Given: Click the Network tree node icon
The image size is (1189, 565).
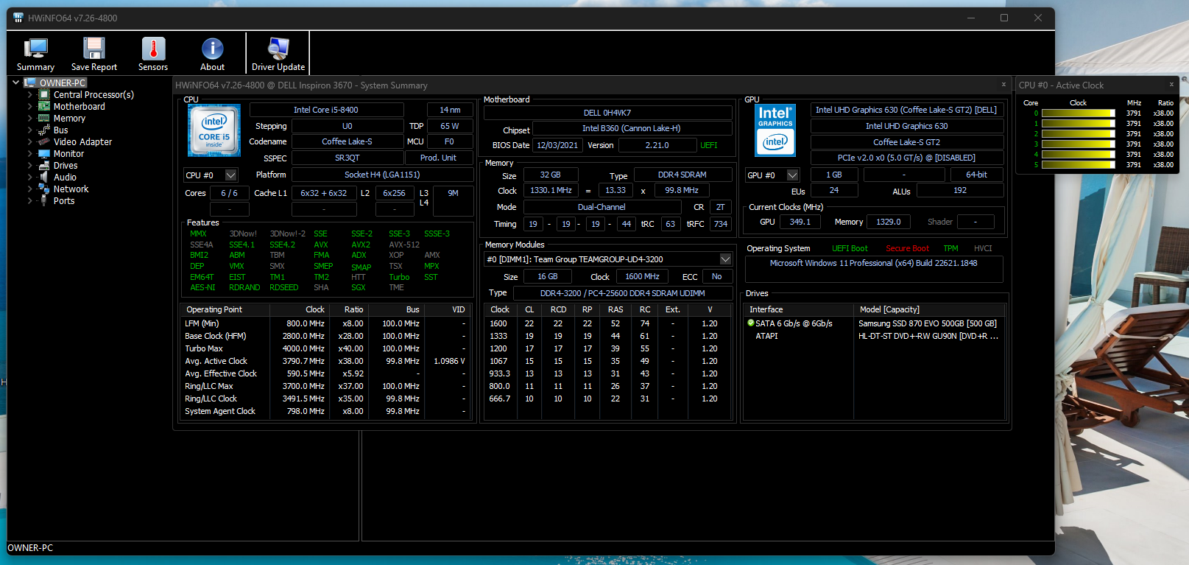Looking at the screenshot, I should click(44, 189).
